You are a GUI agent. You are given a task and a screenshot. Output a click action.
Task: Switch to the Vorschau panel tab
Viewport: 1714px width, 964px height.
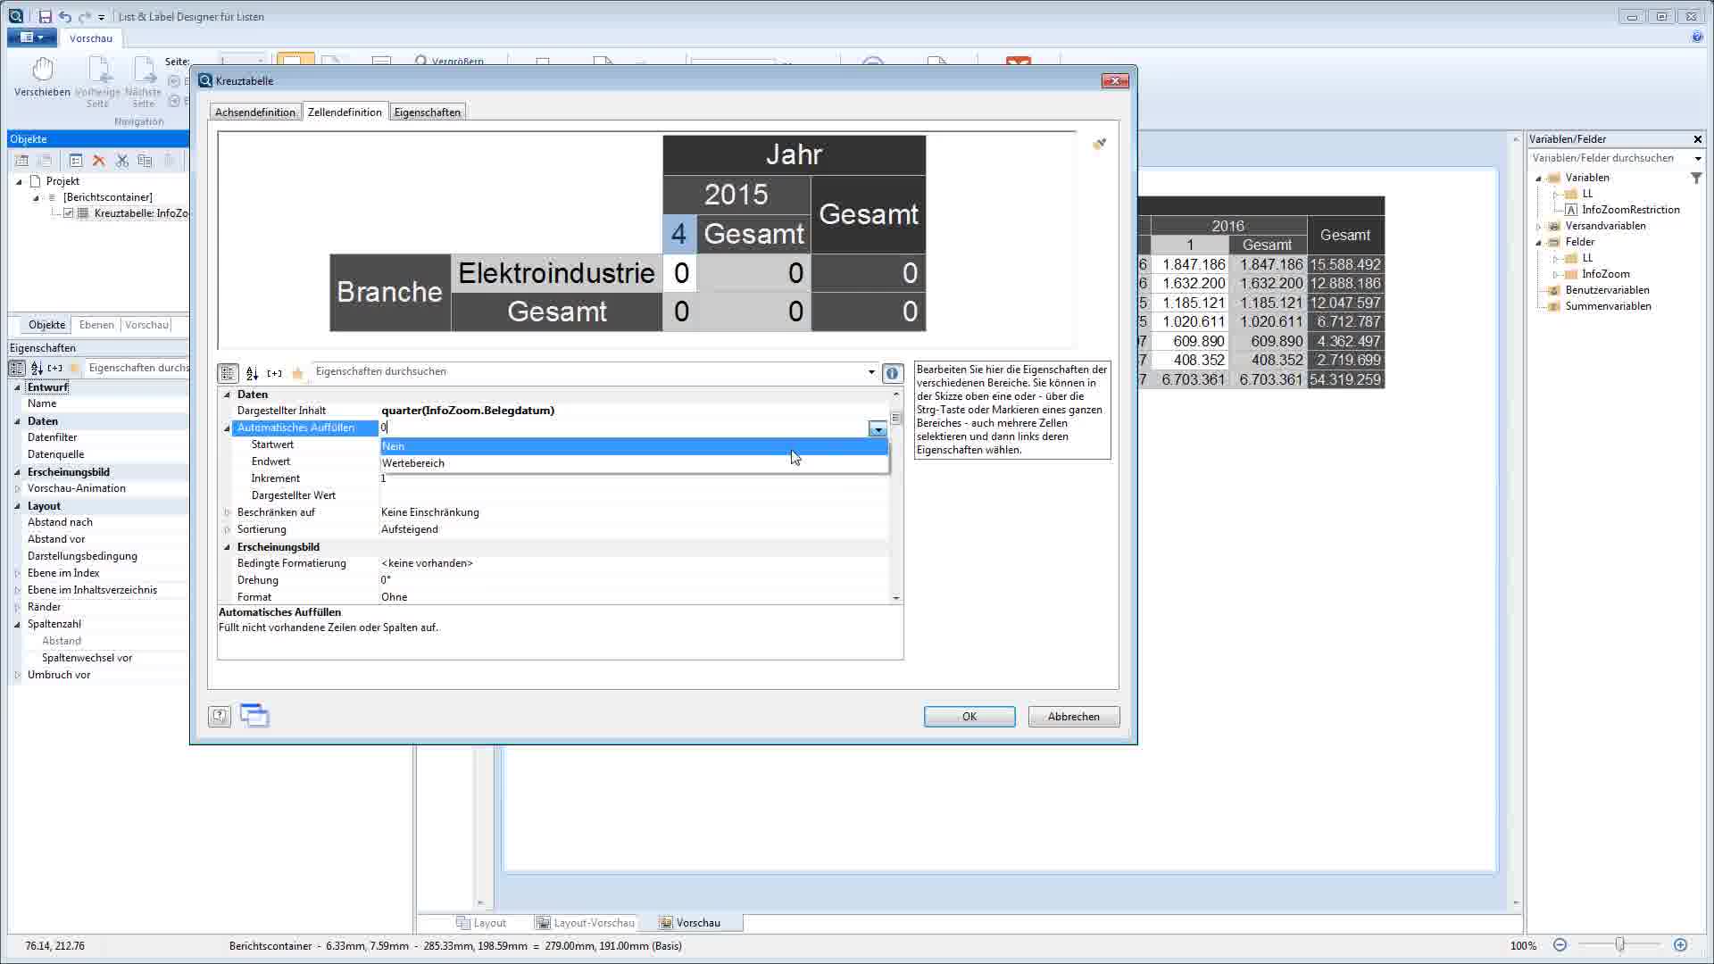click(x=146, y=325)
